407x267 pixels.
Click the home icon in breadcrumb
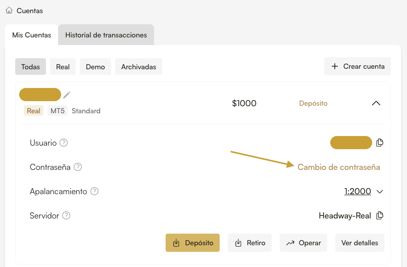tap(9, 10)
